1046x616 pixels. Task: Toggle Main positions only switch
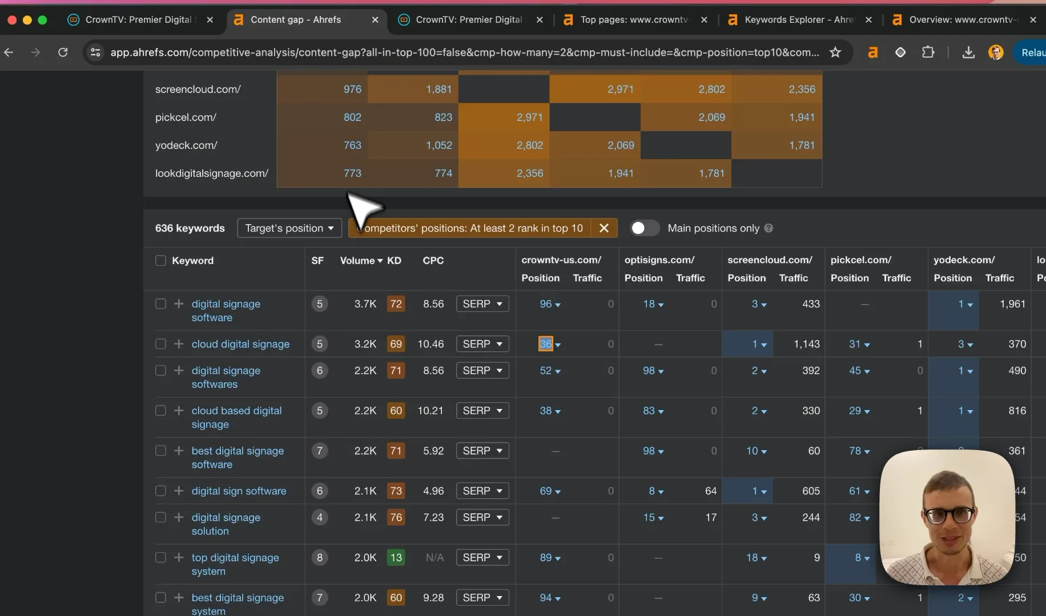coord(645,228)
